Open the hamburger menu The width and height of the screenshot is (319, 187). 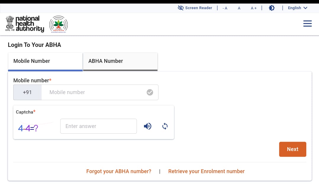pos(307,24)
